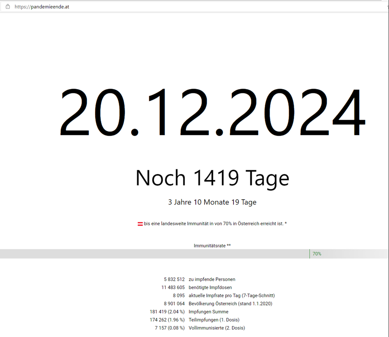Click the value 174 262 (1.96 %)
This screenshot has width=389, height=337.
coord(167,320)
